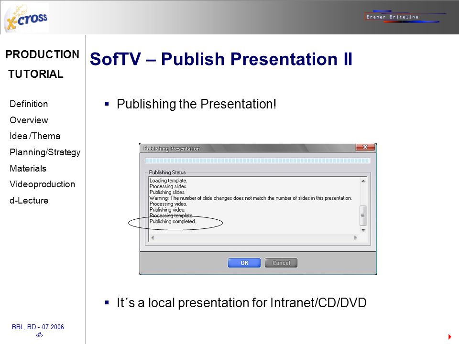Select the 'Publishing slides.' status line
The width and height of the screenshot is (459, 344).
(167, 192)
